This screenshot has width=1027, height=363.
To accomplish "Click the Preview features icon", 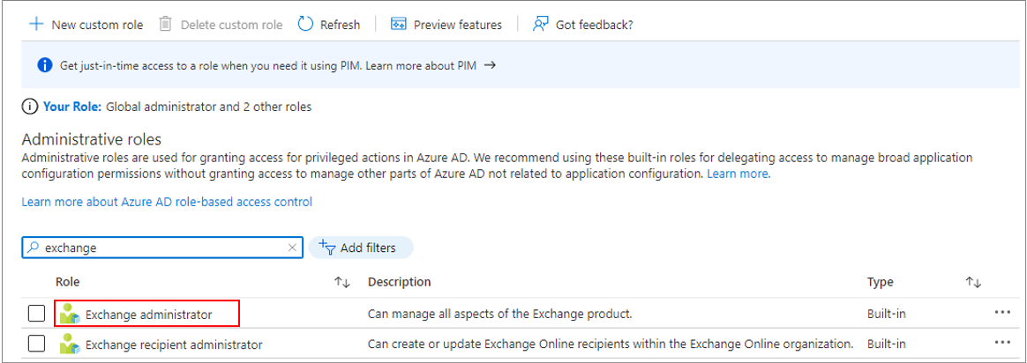I will (398, 24).
